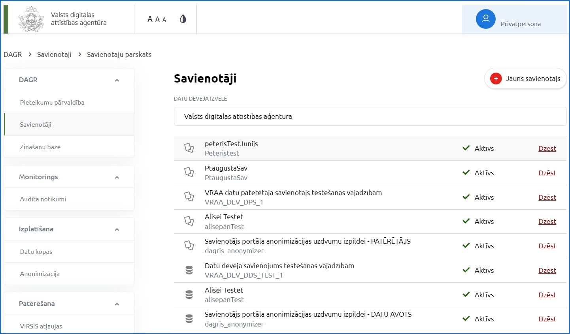
Task: Open Audita notikumi in the sidebar
Action: tap(69, 199)
